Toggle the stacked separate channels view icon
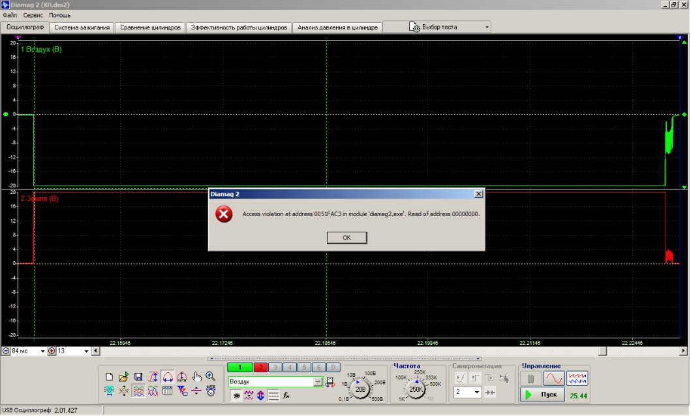691x416 pixels. [x=138, y=391]
